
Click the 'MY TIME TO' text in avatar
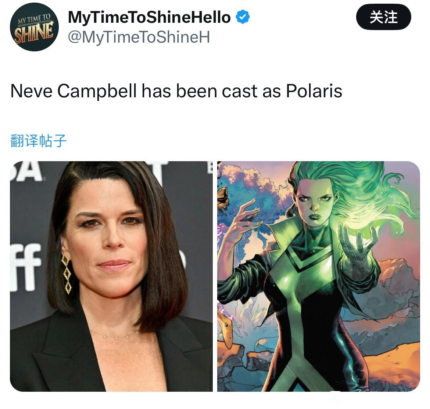pyautogui.click(x=34, y=18)
